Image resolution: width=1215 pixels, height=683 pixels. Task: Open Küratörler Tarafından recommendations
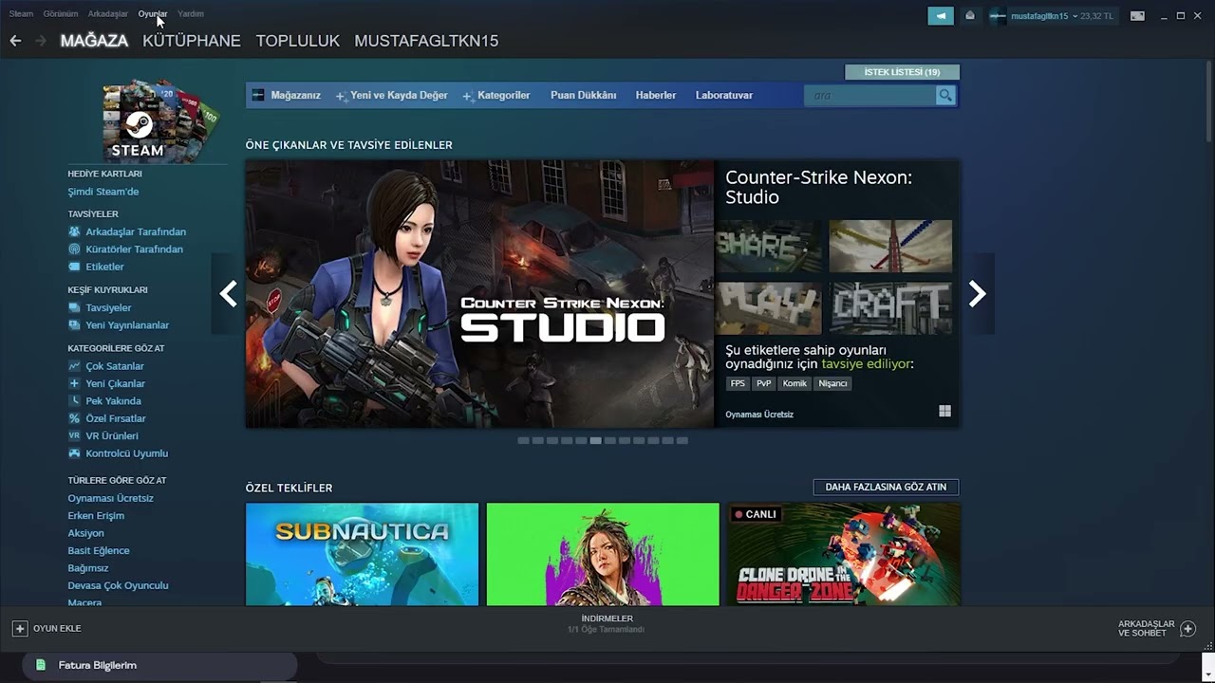point(134,249)
